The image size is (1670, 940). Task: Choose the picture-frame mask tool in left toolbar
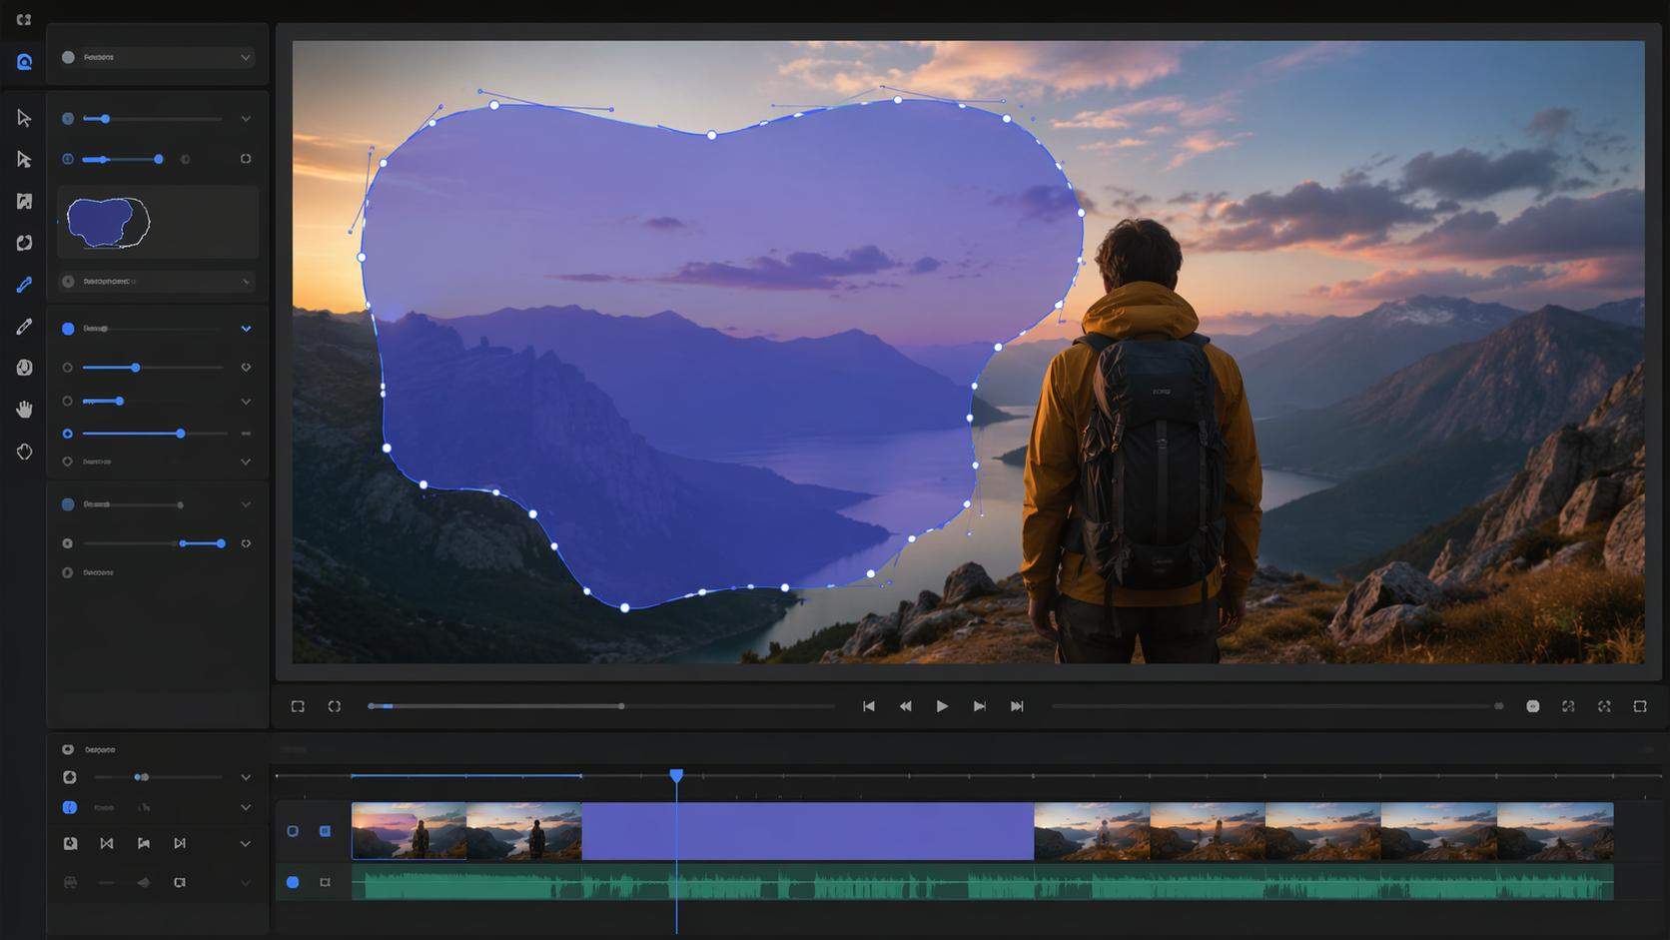click(x=24, y=201)
